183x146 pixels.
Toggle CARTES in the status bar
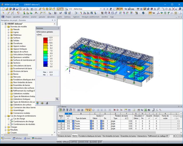click(74, 142)
